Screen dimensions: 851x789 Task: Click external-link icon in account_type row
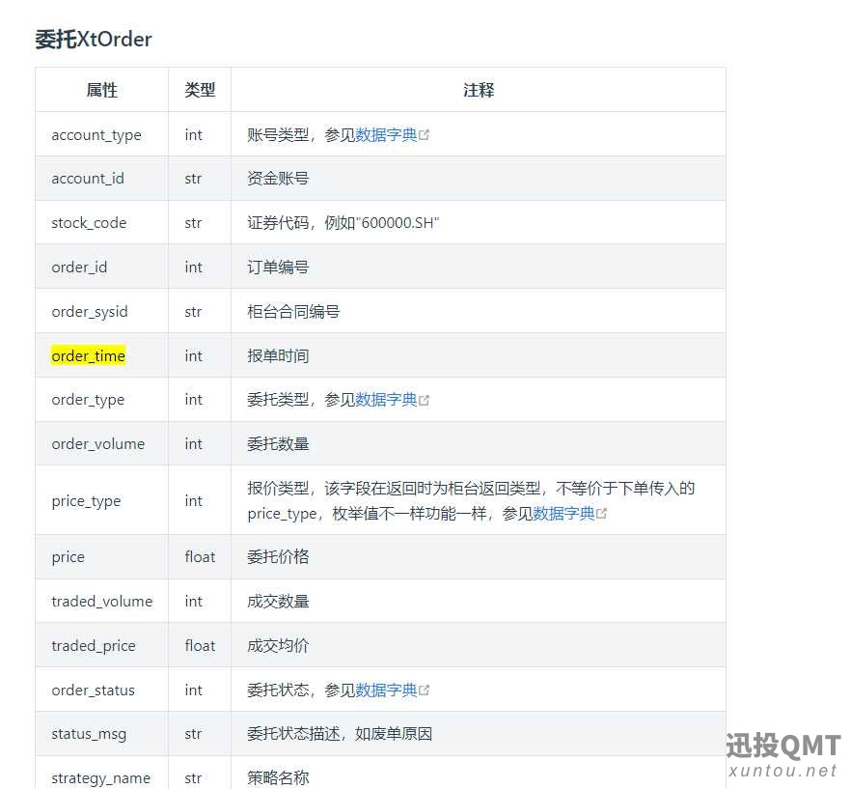tap(425, 135)
